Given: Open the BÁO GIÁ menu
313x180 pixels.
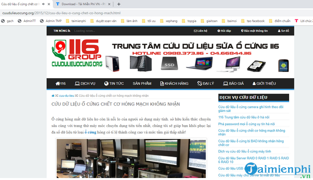Looking at the screenshot, I should (x=234, y=84).
